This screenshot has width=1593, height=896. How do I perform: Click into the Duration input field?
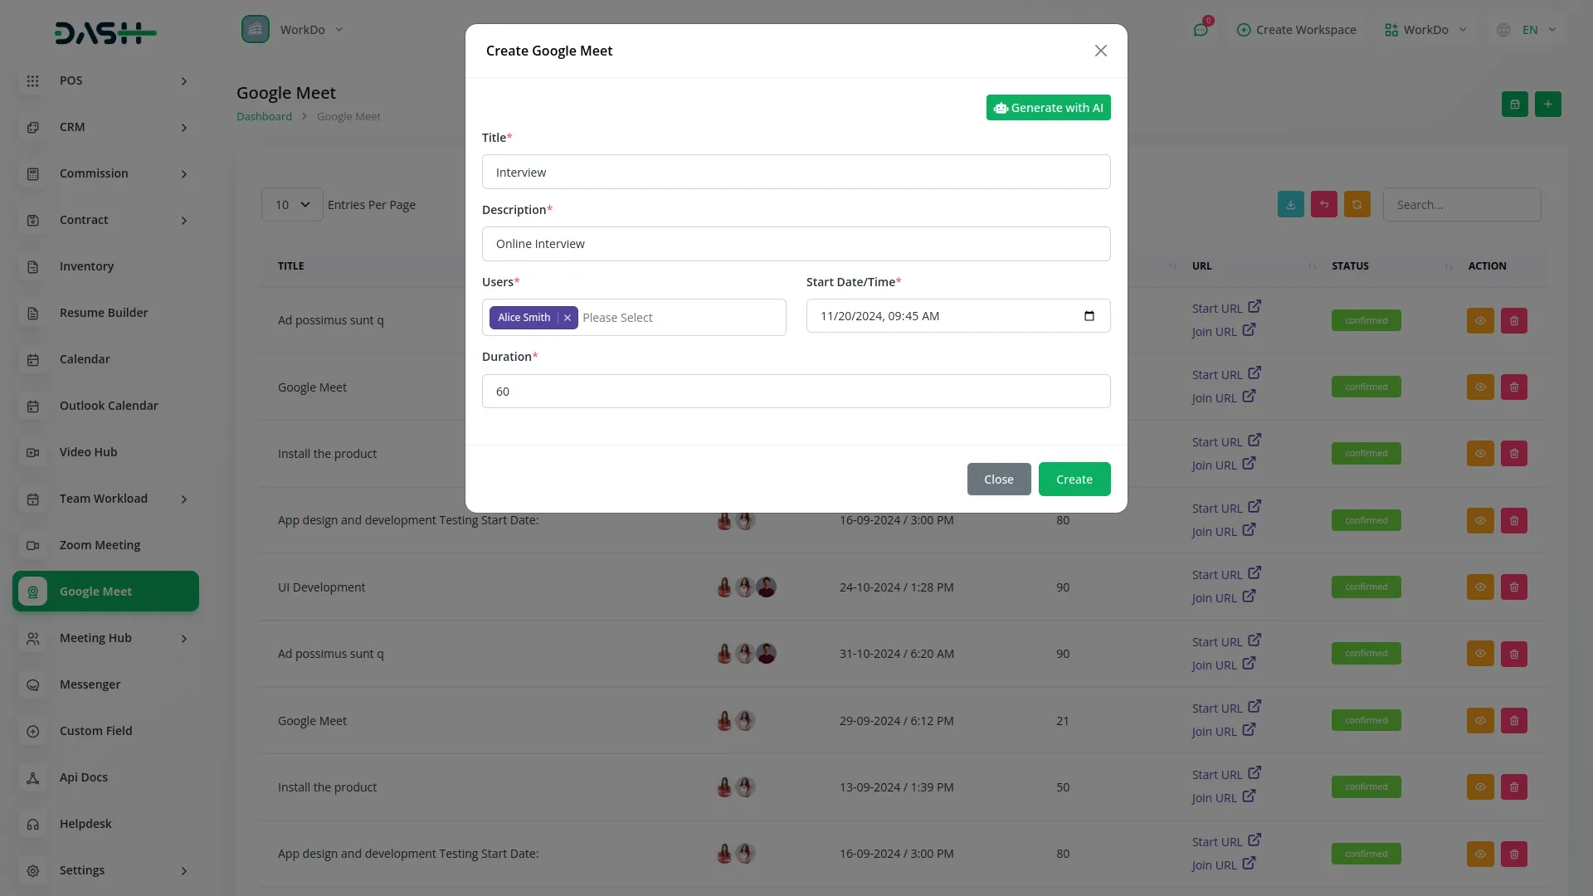(x=796, y=392)
